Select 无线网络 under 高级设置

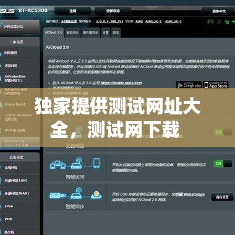pyautogui.click(x=20, y=168)
